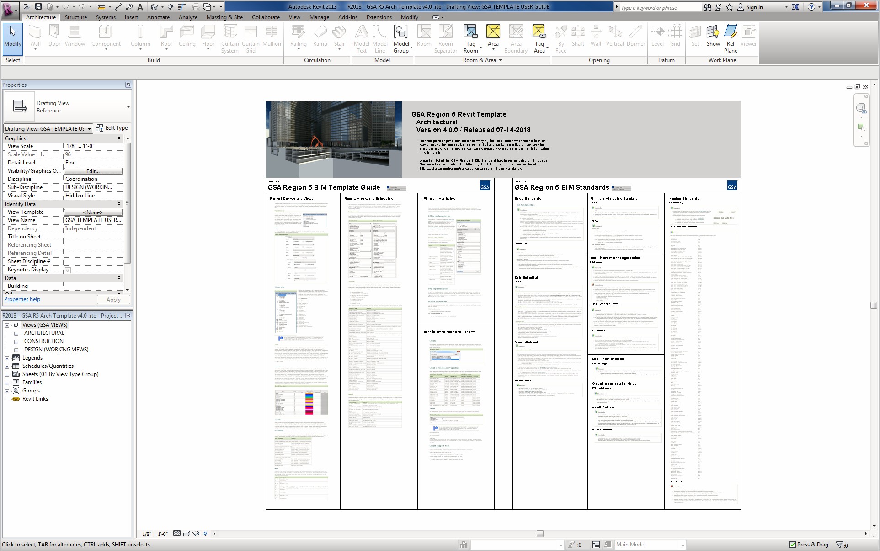The height and width of the screenshot is (551, 880).
Task: Collapse the Graphics properties section
Action: 119,138
